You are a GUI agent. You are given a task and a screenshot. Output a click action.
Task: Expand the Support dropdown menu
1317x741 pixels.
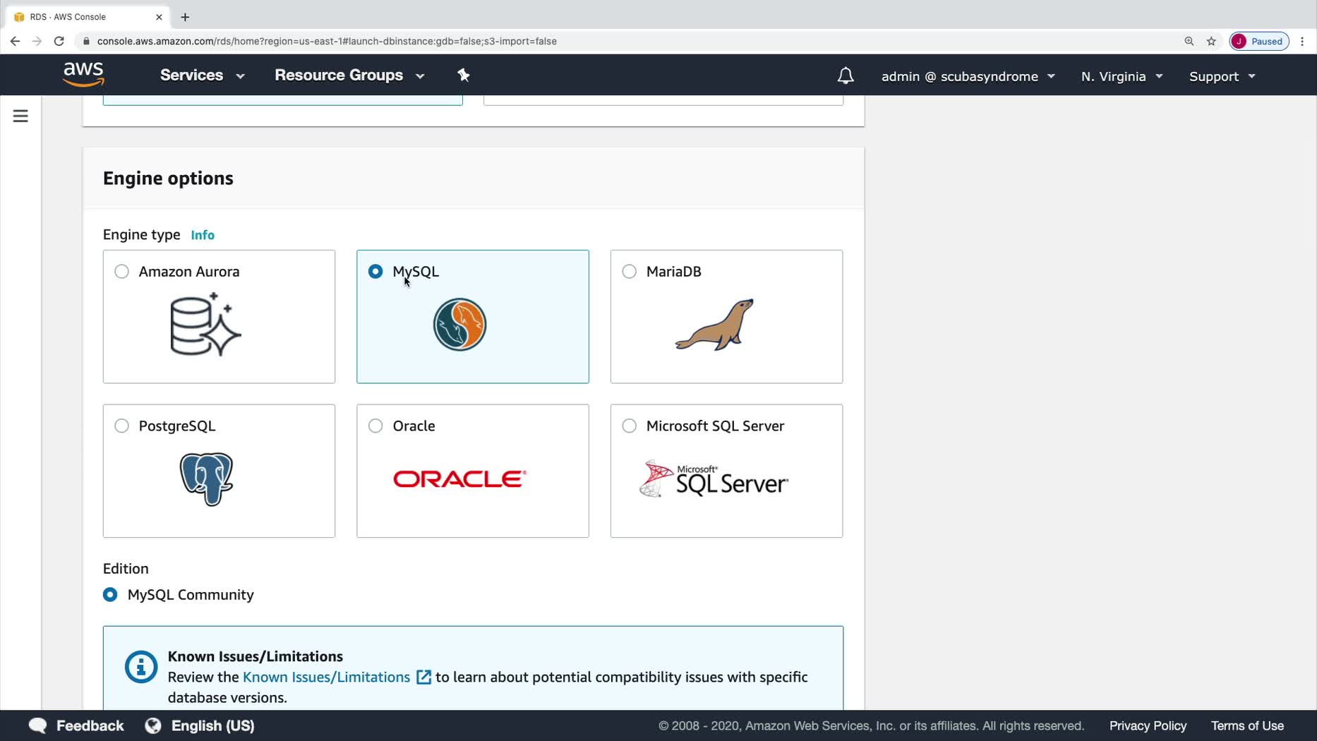pyautogui.click(x=1222, y=76)
